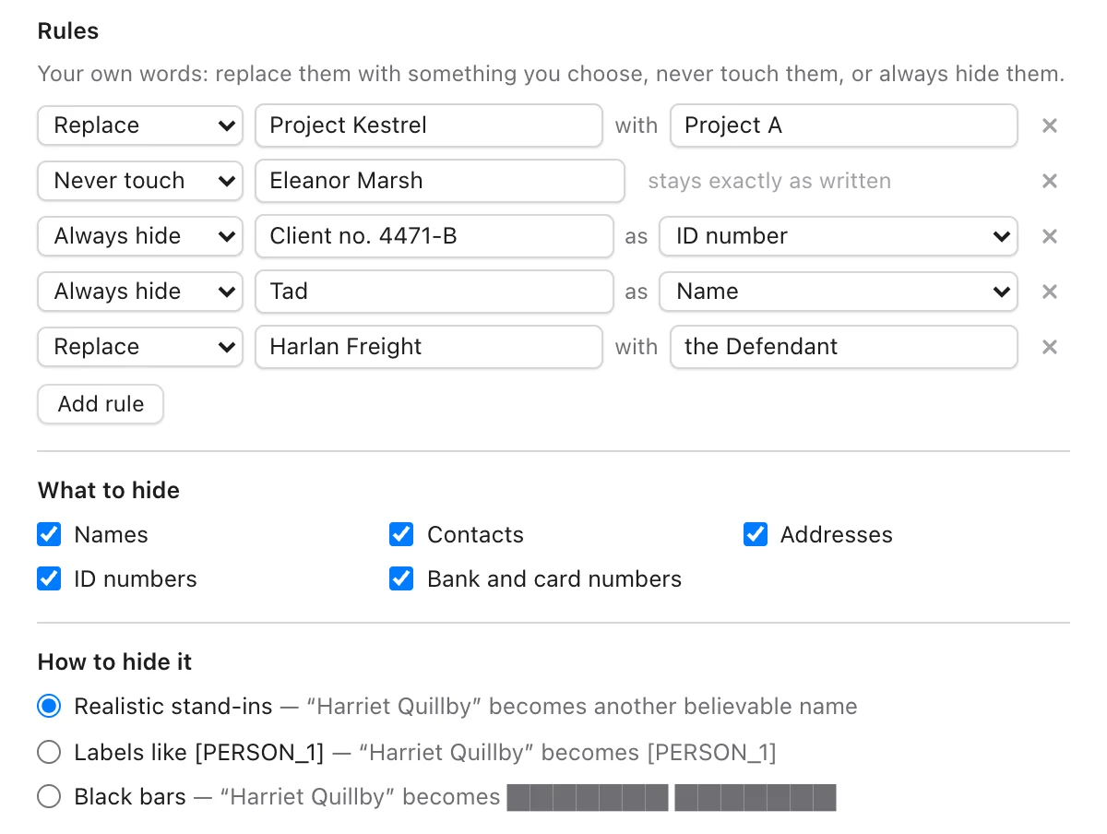Viewport: 1107px width, 834px height.
Task: Open the Never touch dropdown for Eleanor Marsh
Action: click(140, 181)
